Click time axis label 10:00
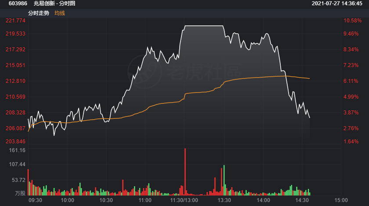 tap(67, 200)
